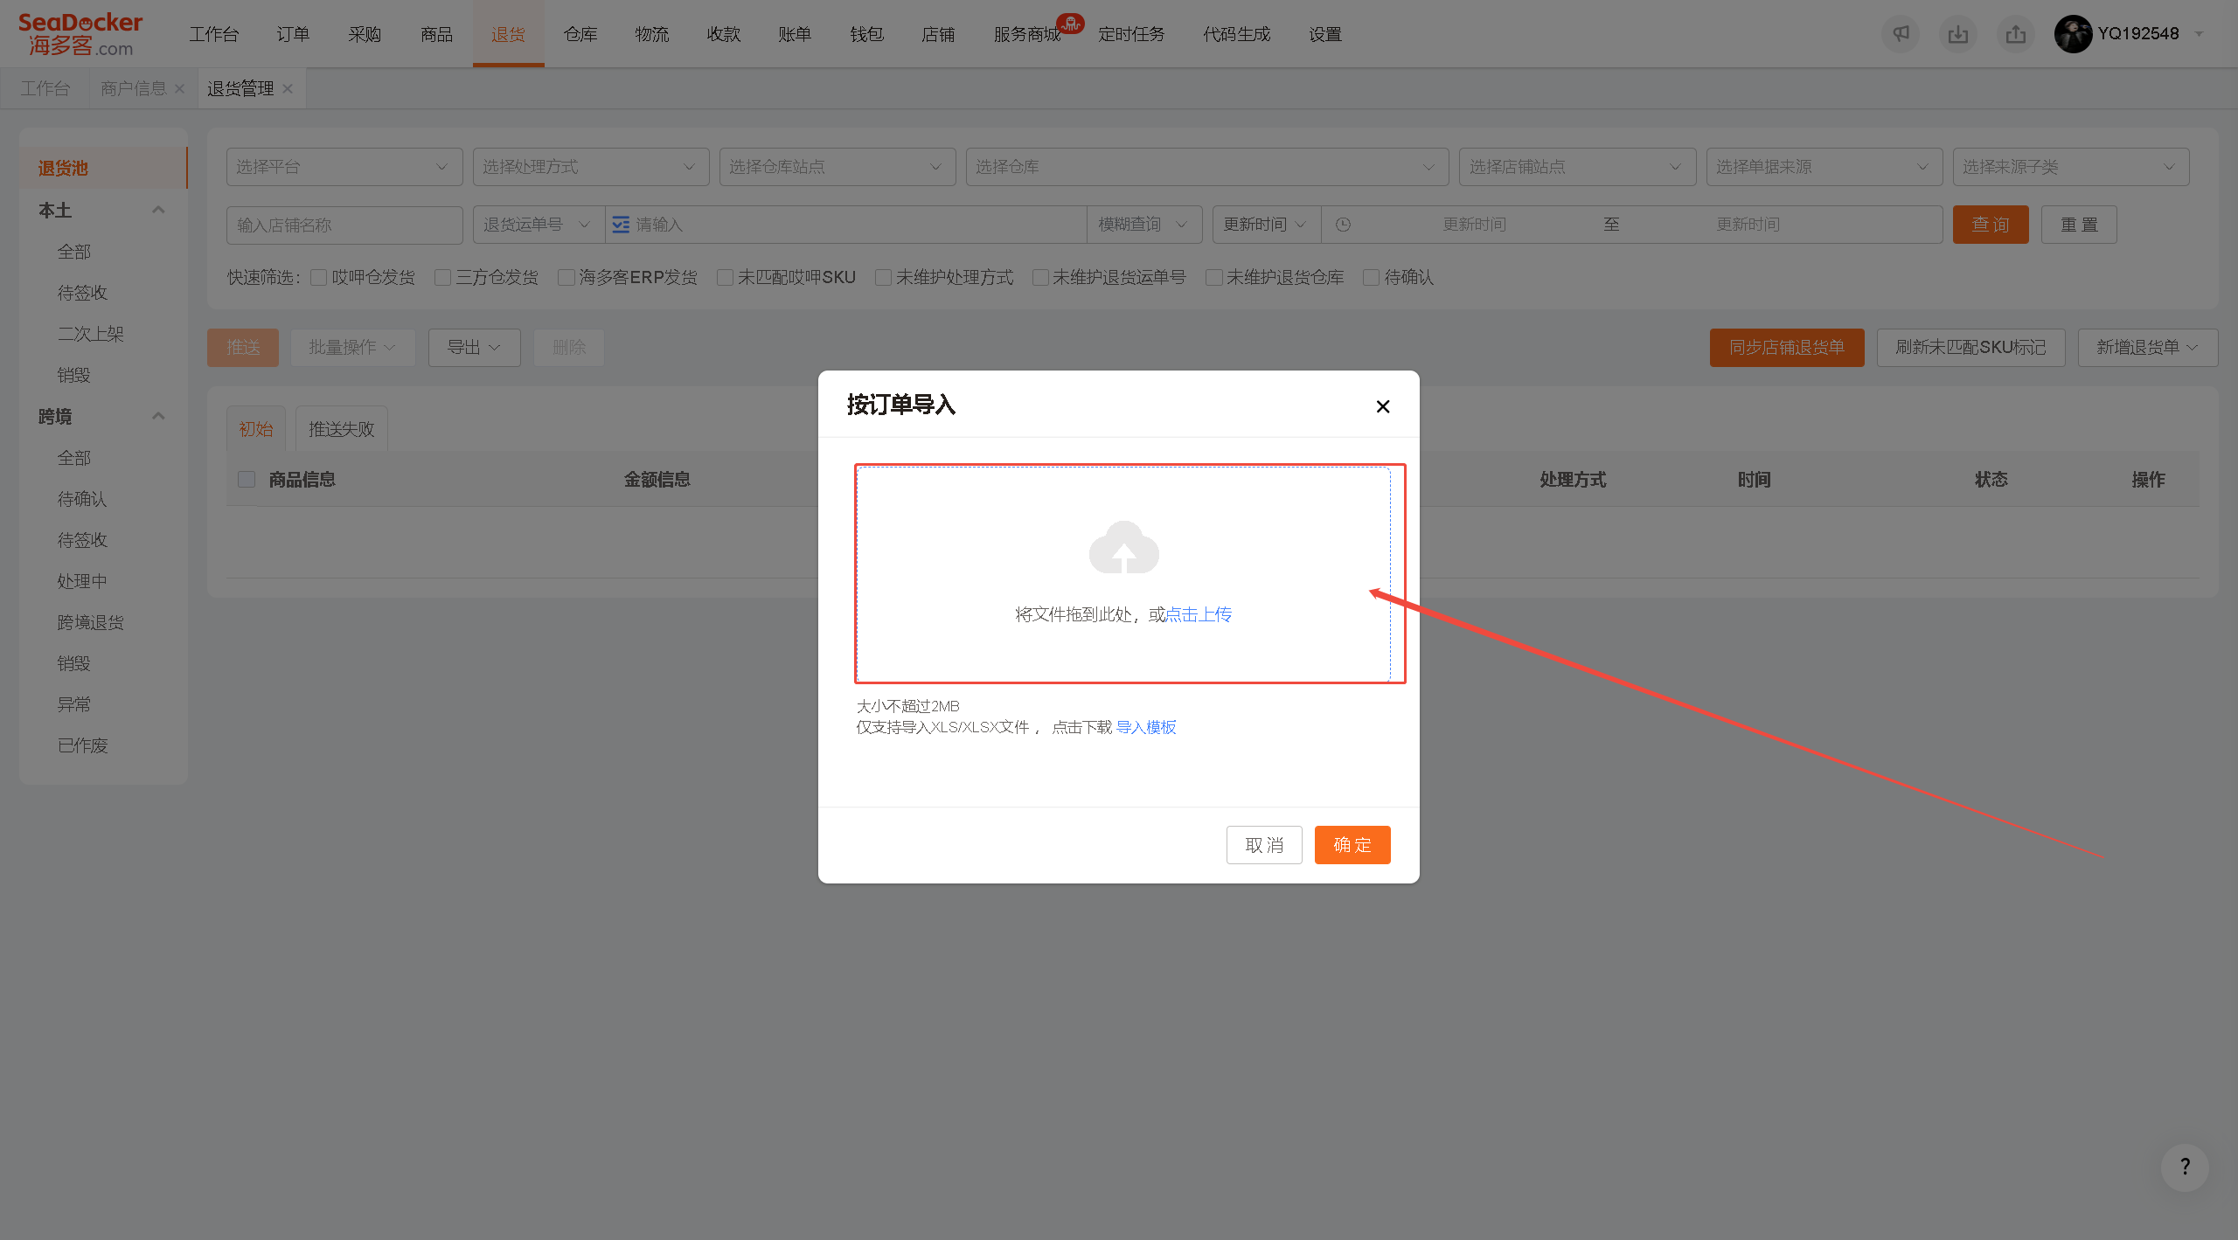Viewport: 2238px width, 1240px height.
Task: Toggle 未维护退货仓库 quick filter
Action: 1214,277
